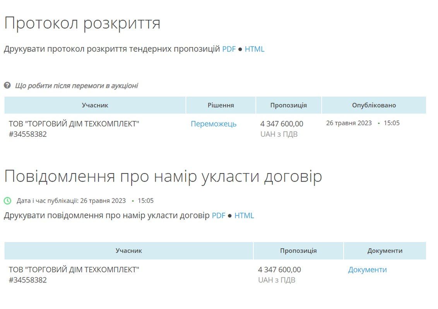This screenshot has width=438, height=309.
Task: Click 'Пропозиція' header in the contract notice table
Action: 298,251
